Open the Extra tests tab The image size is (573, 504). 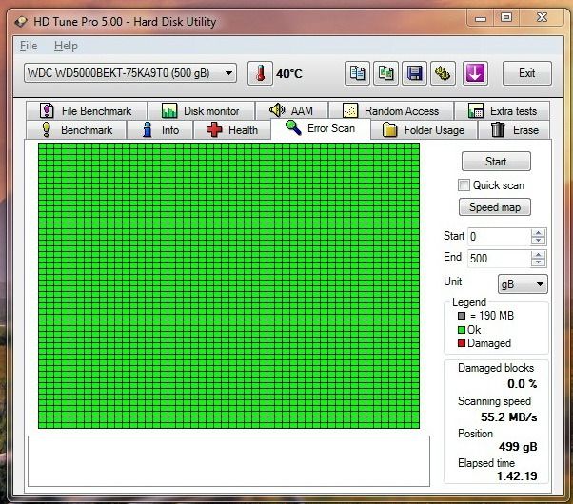(503, 110)
